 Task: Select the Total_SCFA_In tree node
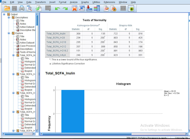(28, 55)
